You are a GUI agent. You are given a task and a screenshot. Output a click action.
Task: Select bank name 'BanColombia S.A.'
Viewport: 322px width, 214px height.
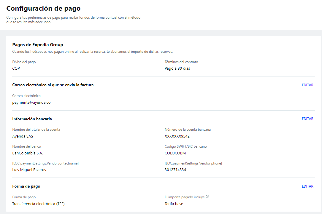pos(28,153)
